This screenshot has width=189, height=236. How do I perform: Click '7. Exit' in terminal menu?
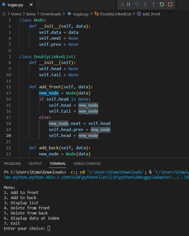tap(12, 223)
